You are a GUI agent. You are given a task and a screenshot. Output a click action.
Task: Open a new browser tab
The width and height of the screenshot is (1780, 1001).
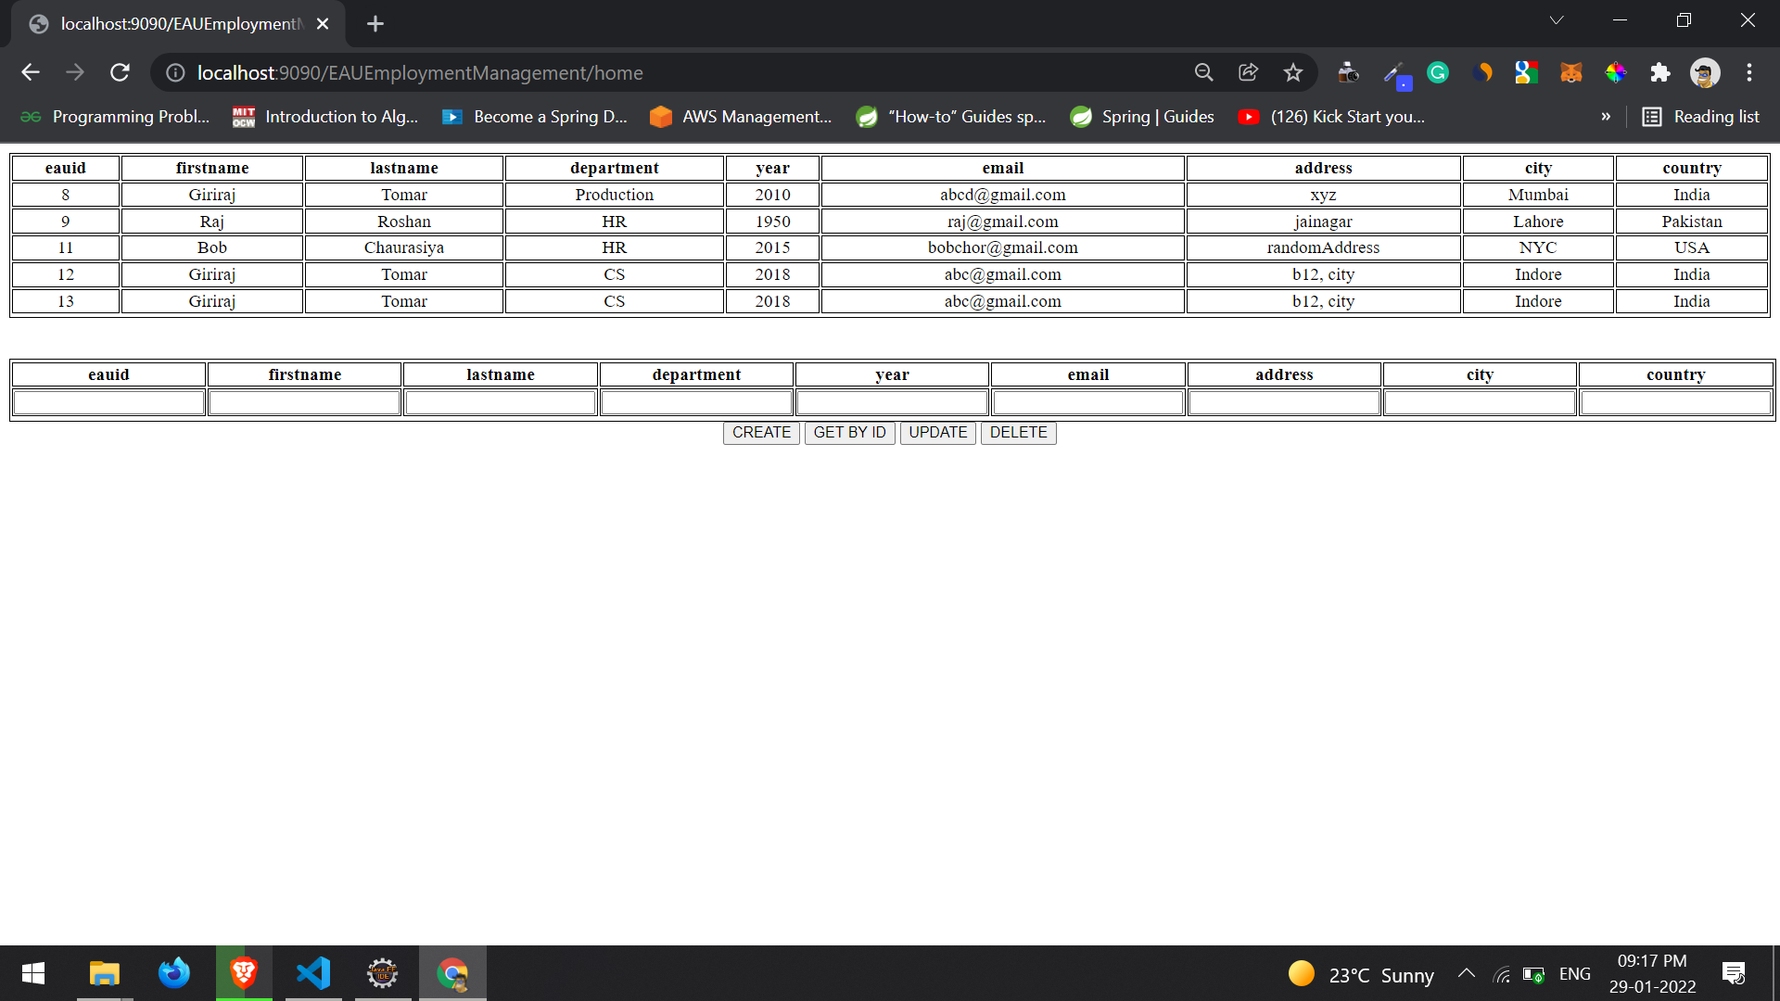point(375,24)
